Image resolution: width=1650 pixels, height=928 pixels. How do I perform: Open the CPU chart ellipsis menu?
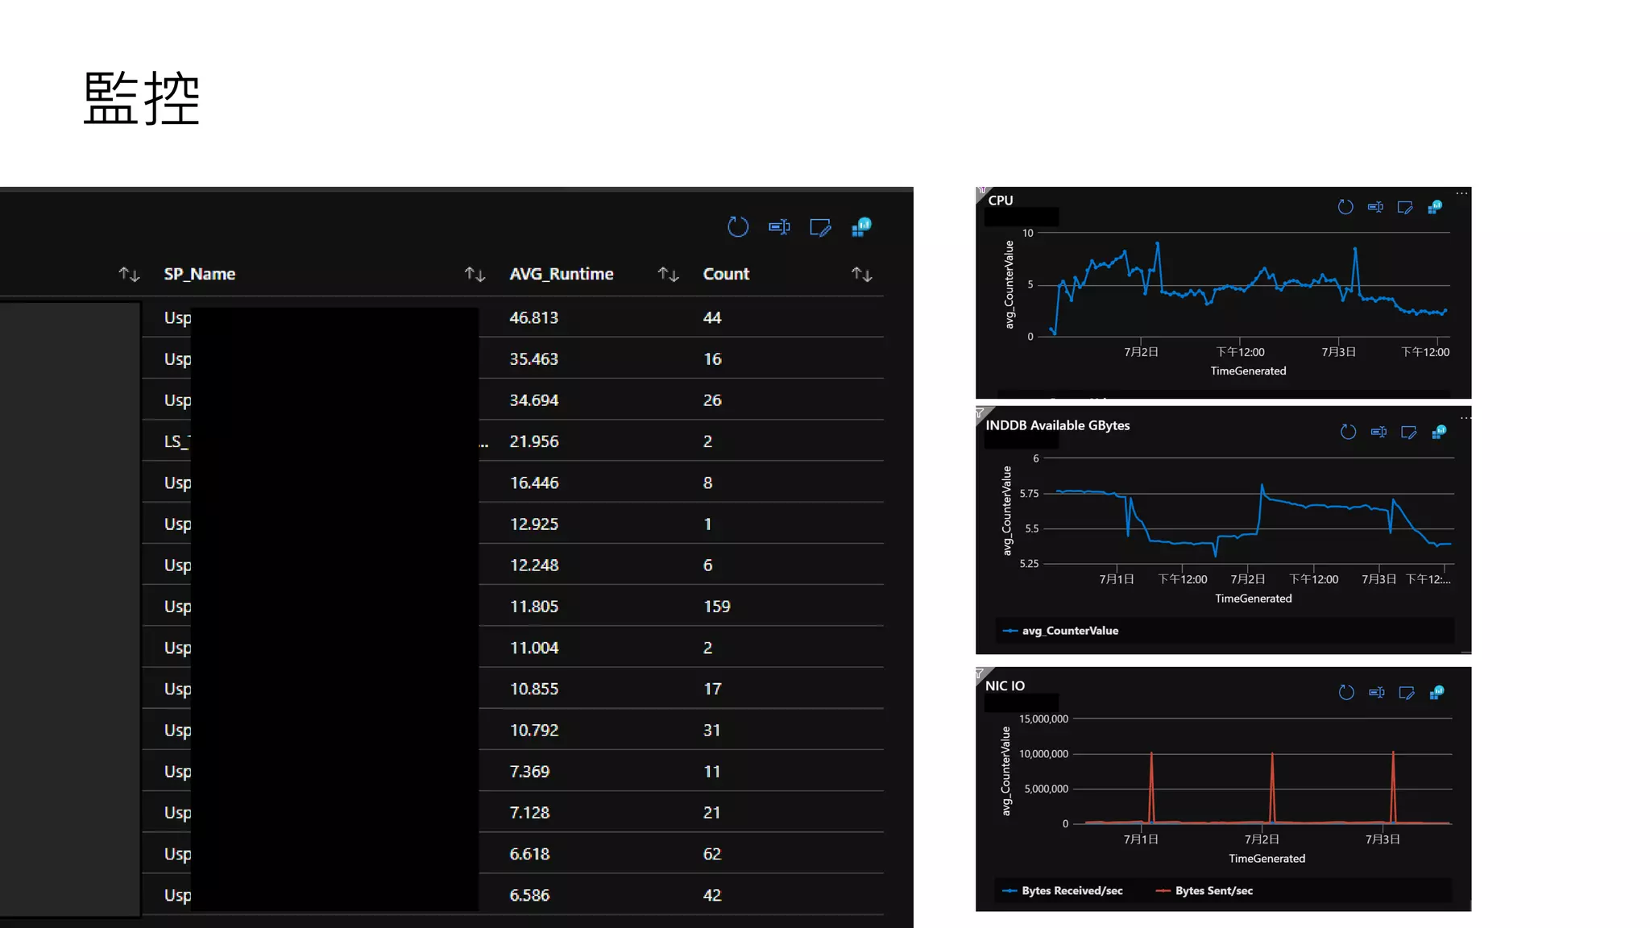[x=1461, y=193]
